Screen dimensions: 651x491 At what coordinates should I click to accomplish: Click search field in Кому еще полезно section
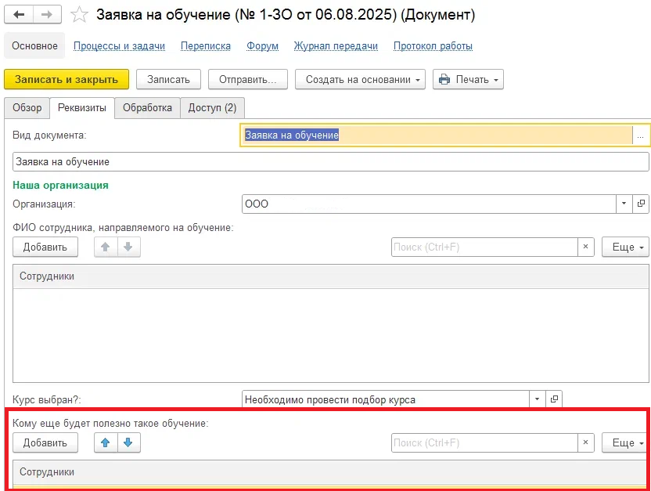point(484,442)
